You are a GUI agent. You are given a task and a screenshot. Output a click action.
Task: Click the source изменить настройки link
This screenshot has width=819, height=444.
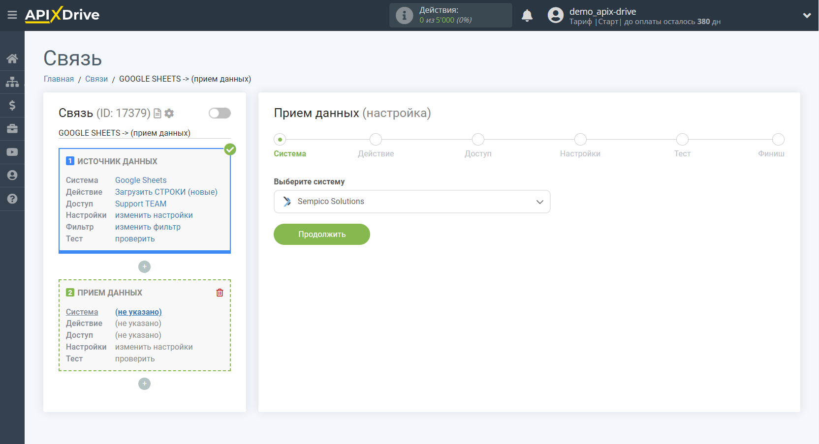pos(154,215)
